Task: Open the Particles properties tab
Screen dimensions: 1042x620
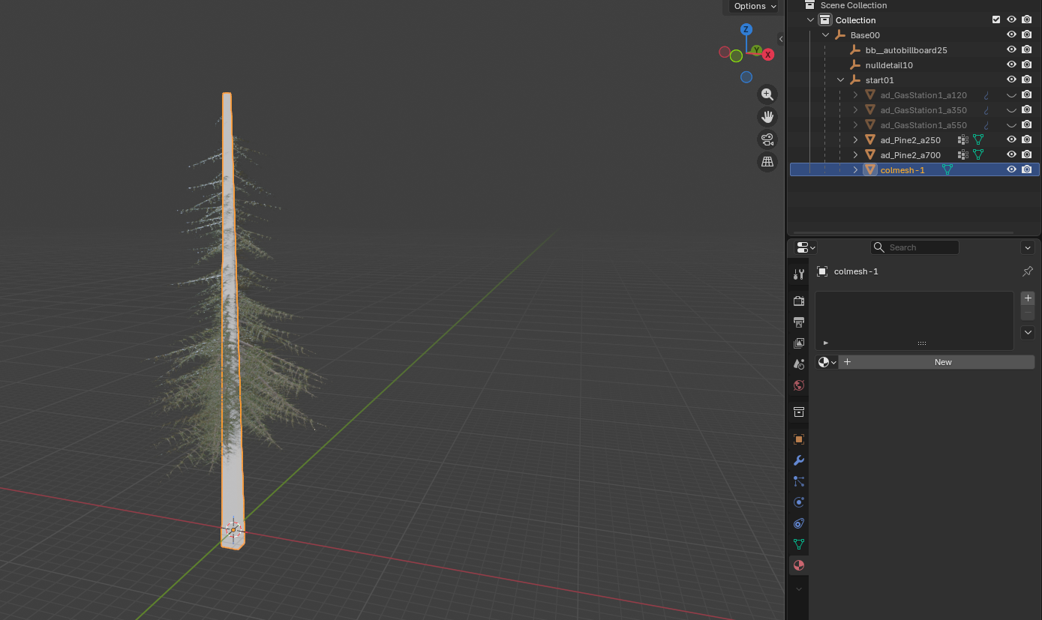Action: [x=799, y=481]
